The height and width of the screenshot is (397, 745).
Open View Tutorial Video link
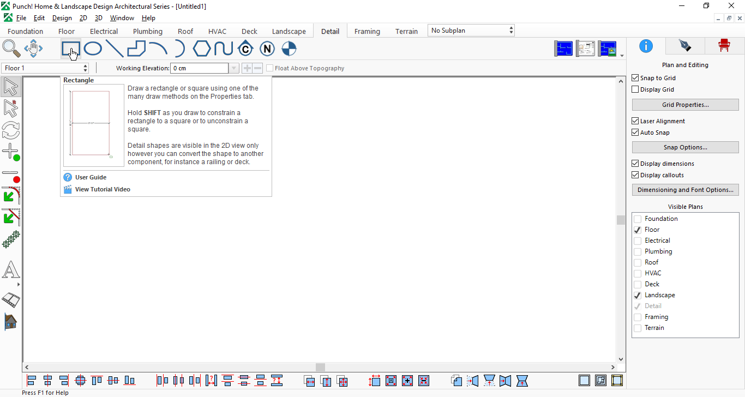[103, 189]
